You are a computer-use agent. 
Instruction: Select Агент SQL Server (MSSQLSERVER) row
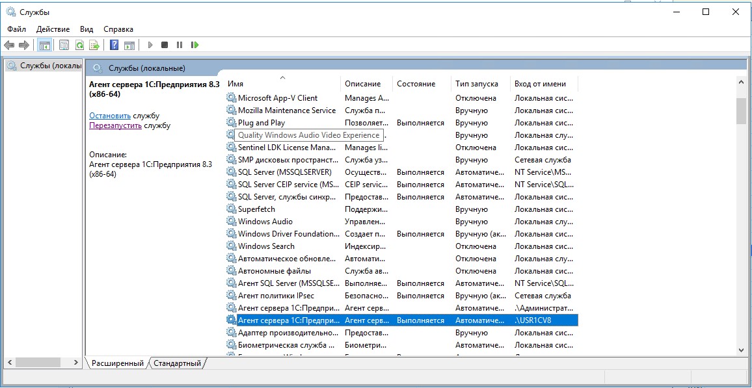(x=402, y=283)
